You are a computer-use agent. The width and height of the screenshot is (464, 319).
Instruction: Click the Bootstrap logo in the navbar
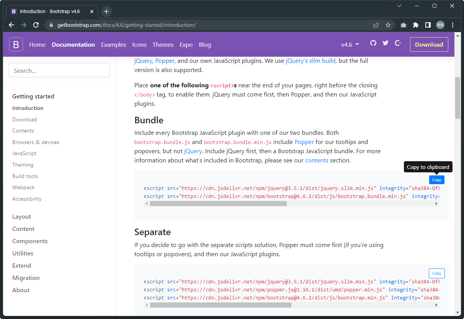pos(16,44)
